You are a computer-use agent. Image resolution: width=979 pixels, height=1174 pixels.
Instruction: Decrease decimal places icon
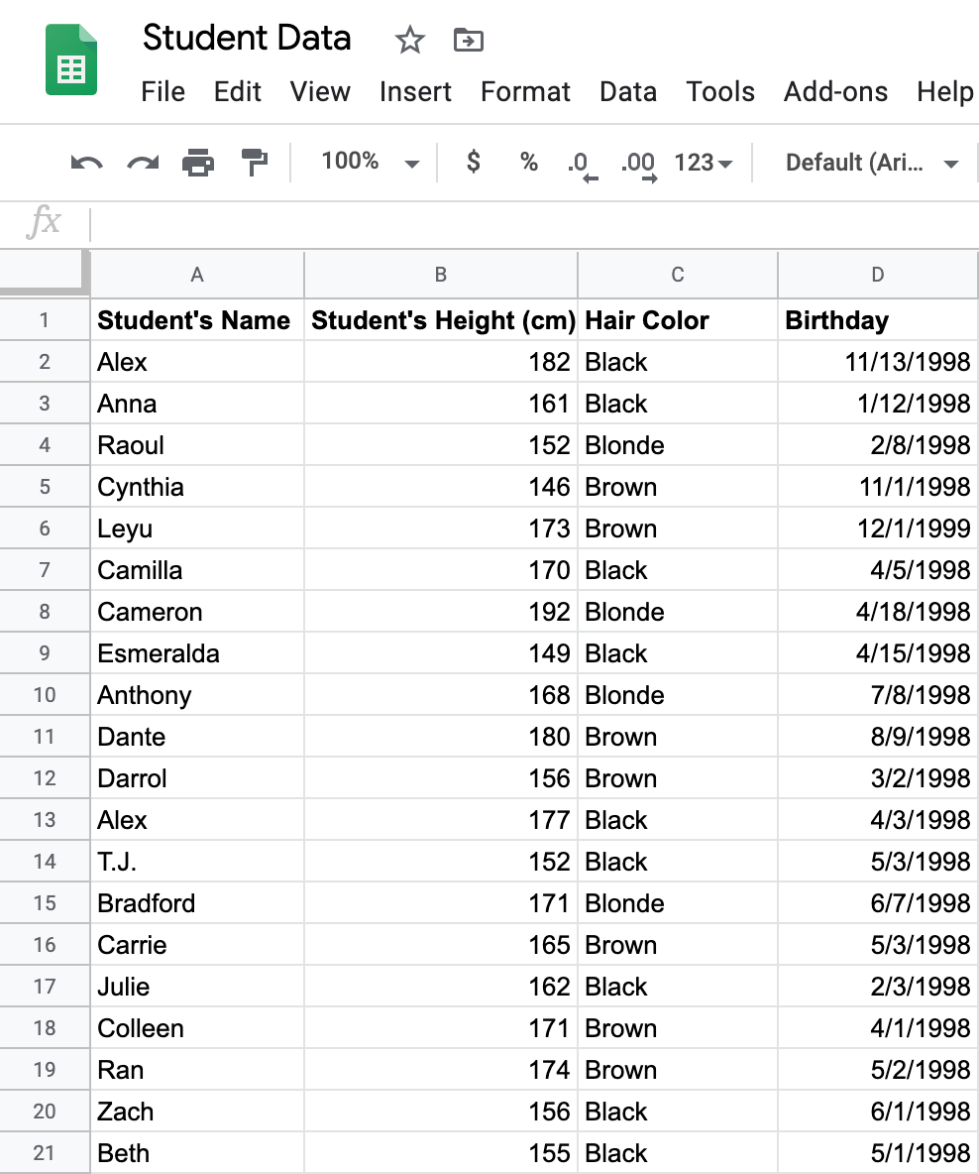(x=583, y=167)
